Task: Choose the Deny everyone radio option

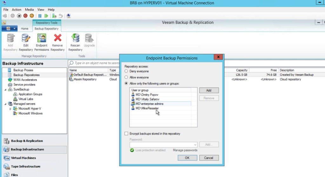Action: (126, 71)
